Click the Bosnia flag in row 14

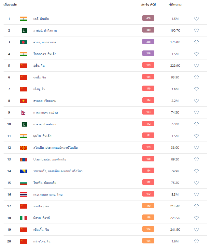(x=23, y=171)
